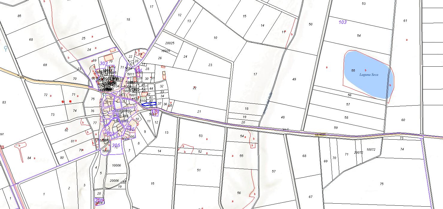This screenshot has width=443, height=209.
Task: Select large parcel 83 on west side
Action: pyautogui.click(x=4, y=102)
